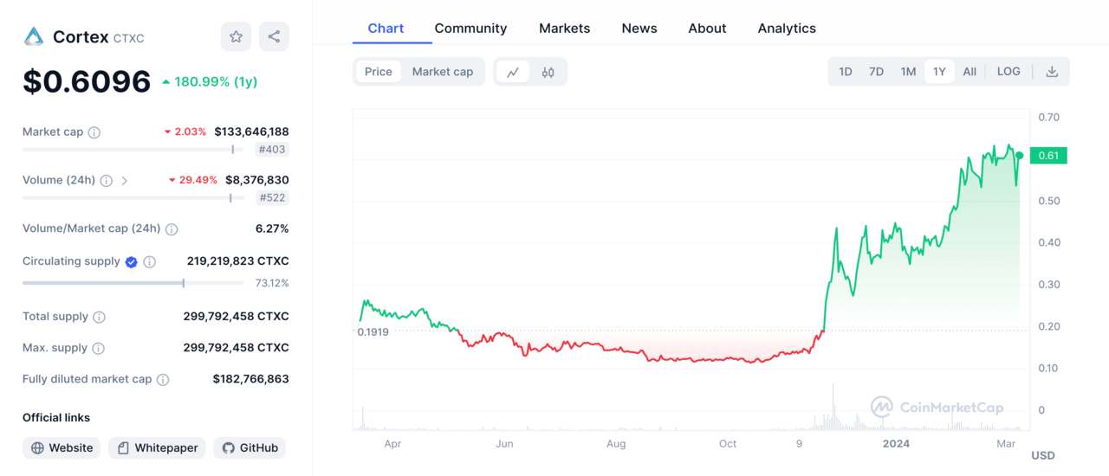The height and width of the screenshot is (476, 1109).
Task: Toggle the LOG scale option
Action: click(1008, 72)
